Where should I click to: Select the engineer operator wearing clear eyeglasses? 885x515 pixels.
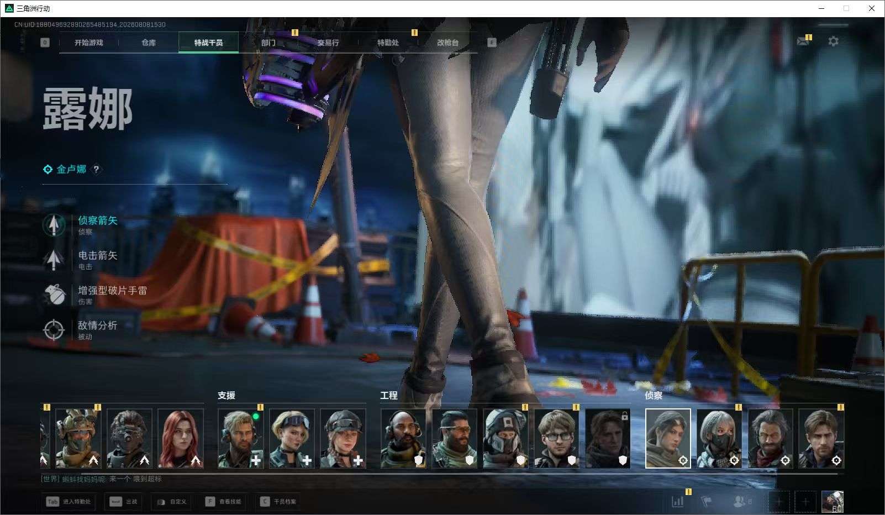pyautogui.click(x=557, y=438)
